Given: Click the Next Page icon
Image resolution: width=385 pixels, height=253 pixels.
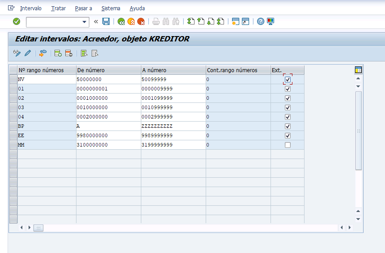Looking at the screenshot, I should [211, 21].
